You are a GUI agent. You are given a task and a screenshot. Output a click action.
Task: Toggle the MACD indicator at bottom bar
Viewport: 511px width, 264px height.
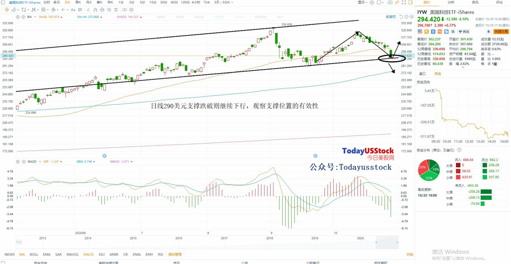89,254
